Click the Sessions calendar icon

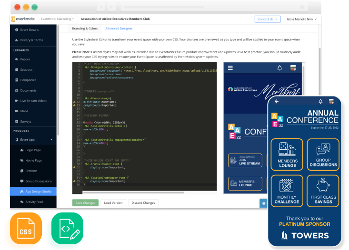[17, 69]
